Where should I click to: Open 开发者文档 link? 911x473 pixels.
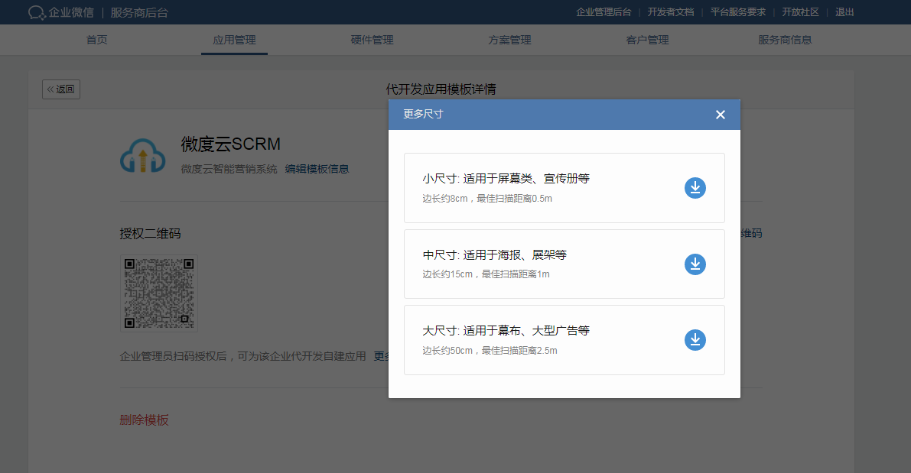(671, 12)
